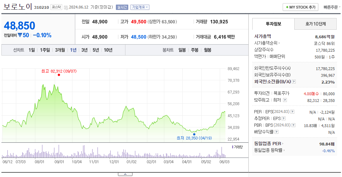The width and height of the screenshot is (342, 177).
Task: Click the 하한가 34,250 text
Action: click(162, 37)
